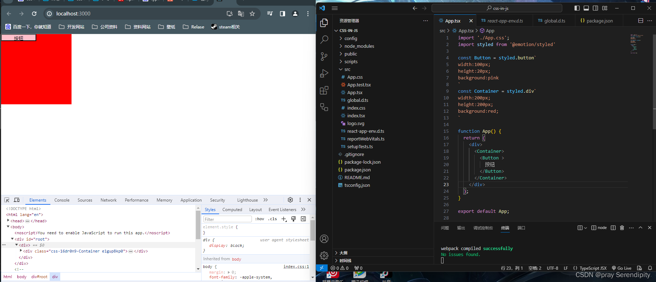The height and width of the screenshot is (282, 656).
Task: Toggle DevTools device toolbar
Action: point(17,200)
